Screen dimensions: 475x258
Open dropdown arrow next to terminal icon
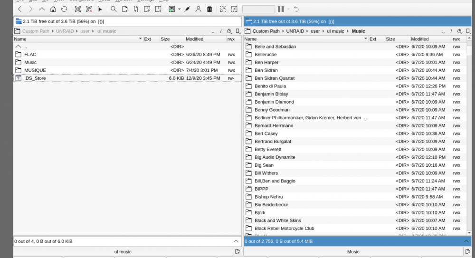tap(180, 9)
